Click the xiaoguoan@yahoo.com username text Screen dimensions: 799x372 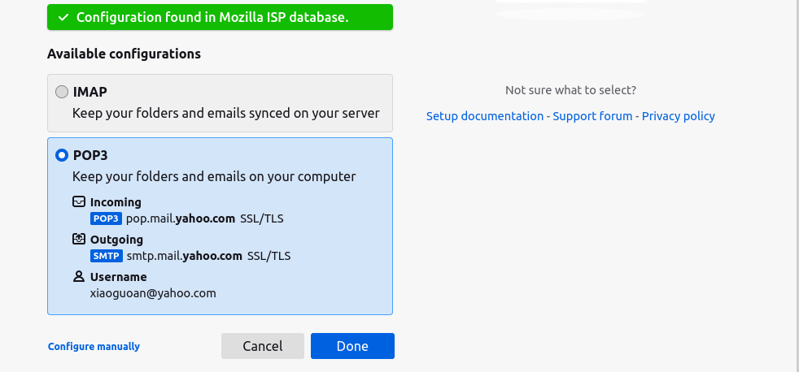pyautogui.click(x=153, y=293)
